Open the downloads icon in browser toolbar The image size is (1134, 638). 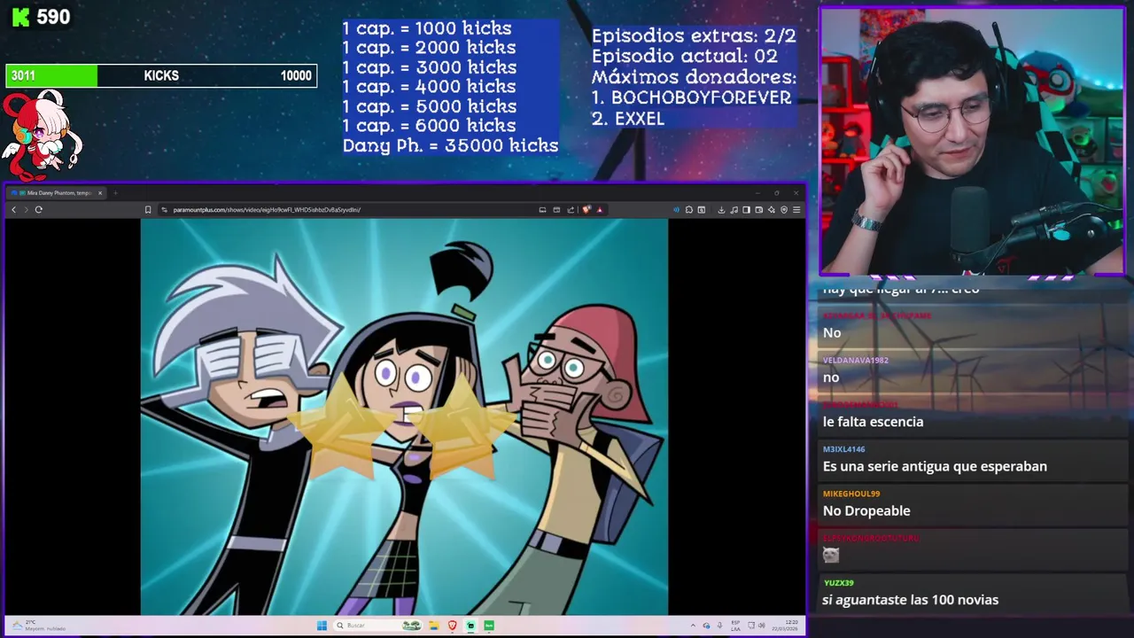tap(721, 210)
